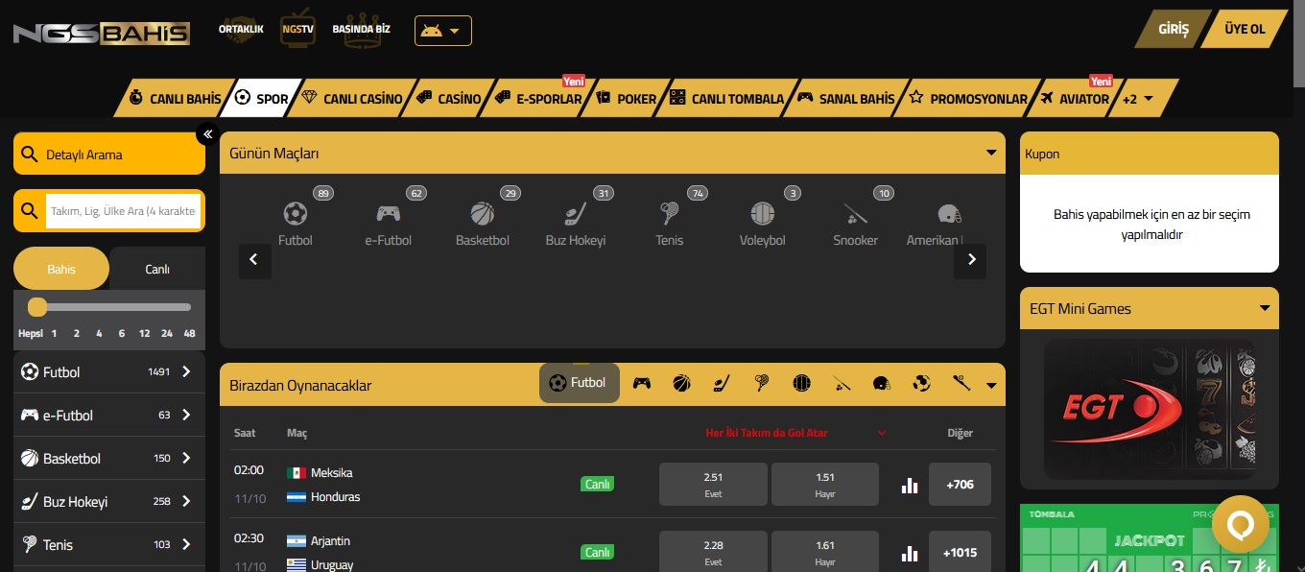Select baseball bat icon in Birazdan Oynanacaklar bar
This screenshot has width=1305, height=572.
point(961,383)
